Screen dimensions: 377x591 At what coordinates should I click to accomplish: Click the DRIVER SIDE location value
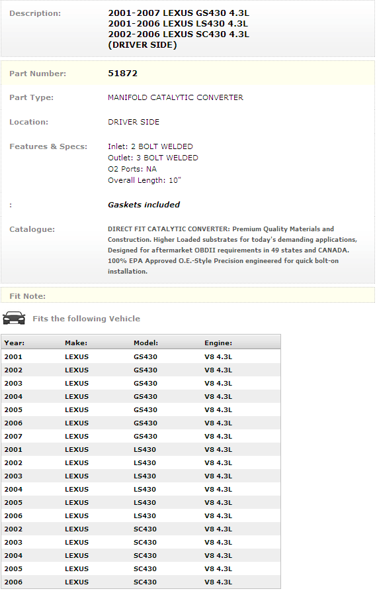click(x=134, y=122)
